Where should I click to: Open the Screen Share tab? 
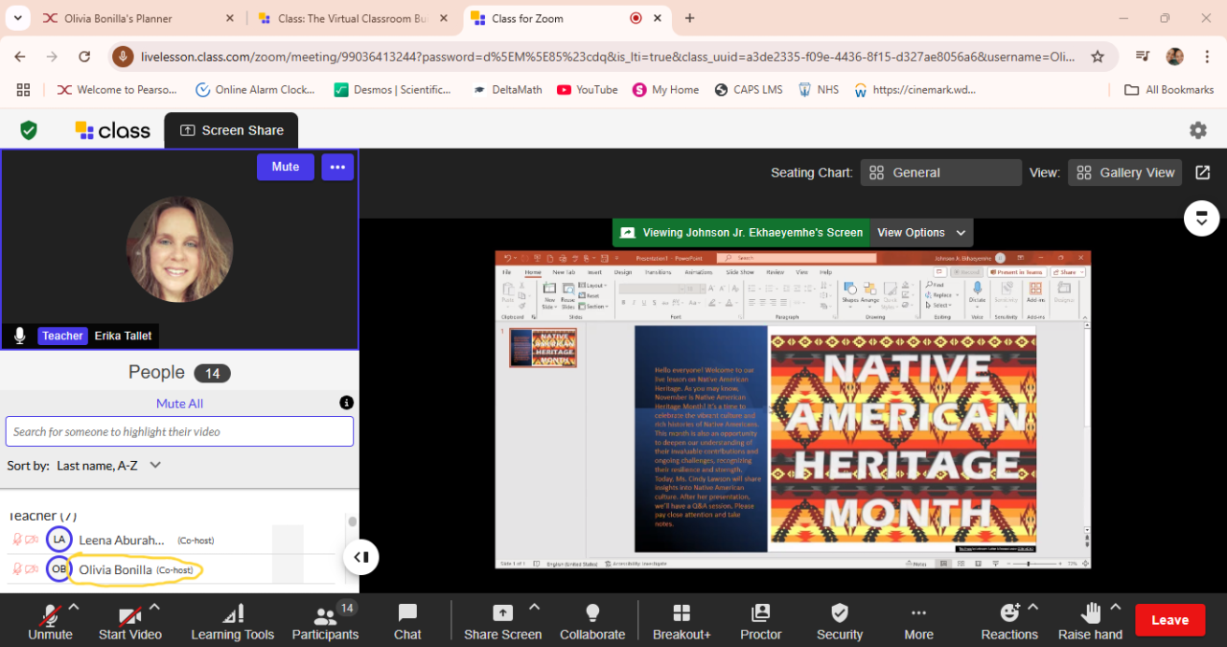231,130
